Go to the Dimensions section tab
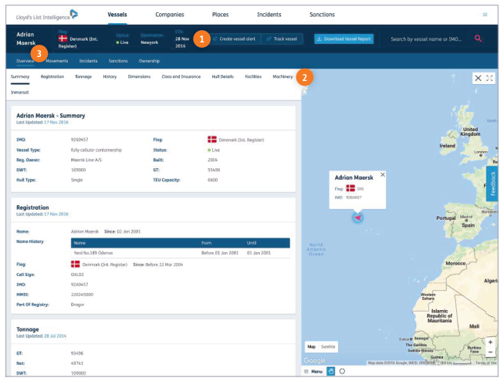The width and height of the screenshot is (504, 381). pos(139,76)
